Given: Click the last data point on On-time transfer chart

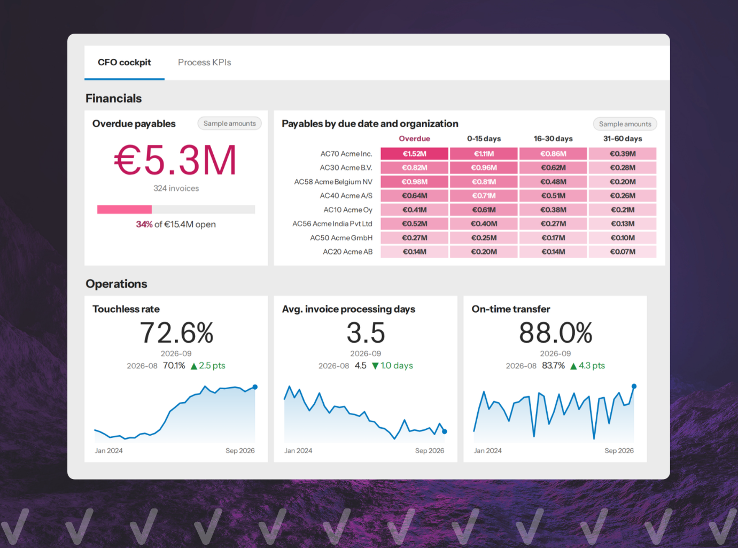Looking at the screenshot, I should pos(634,386).
